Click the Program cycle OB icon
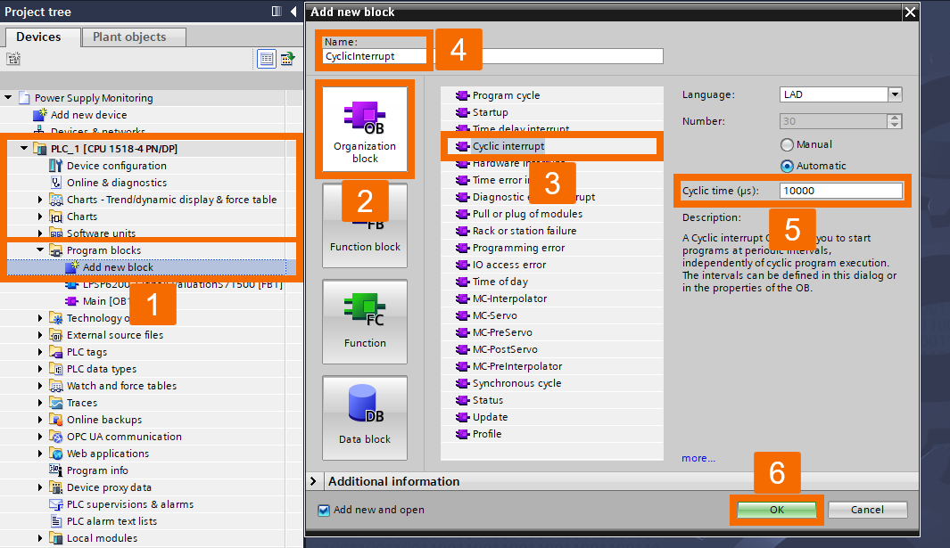 [x=462, y=95]
